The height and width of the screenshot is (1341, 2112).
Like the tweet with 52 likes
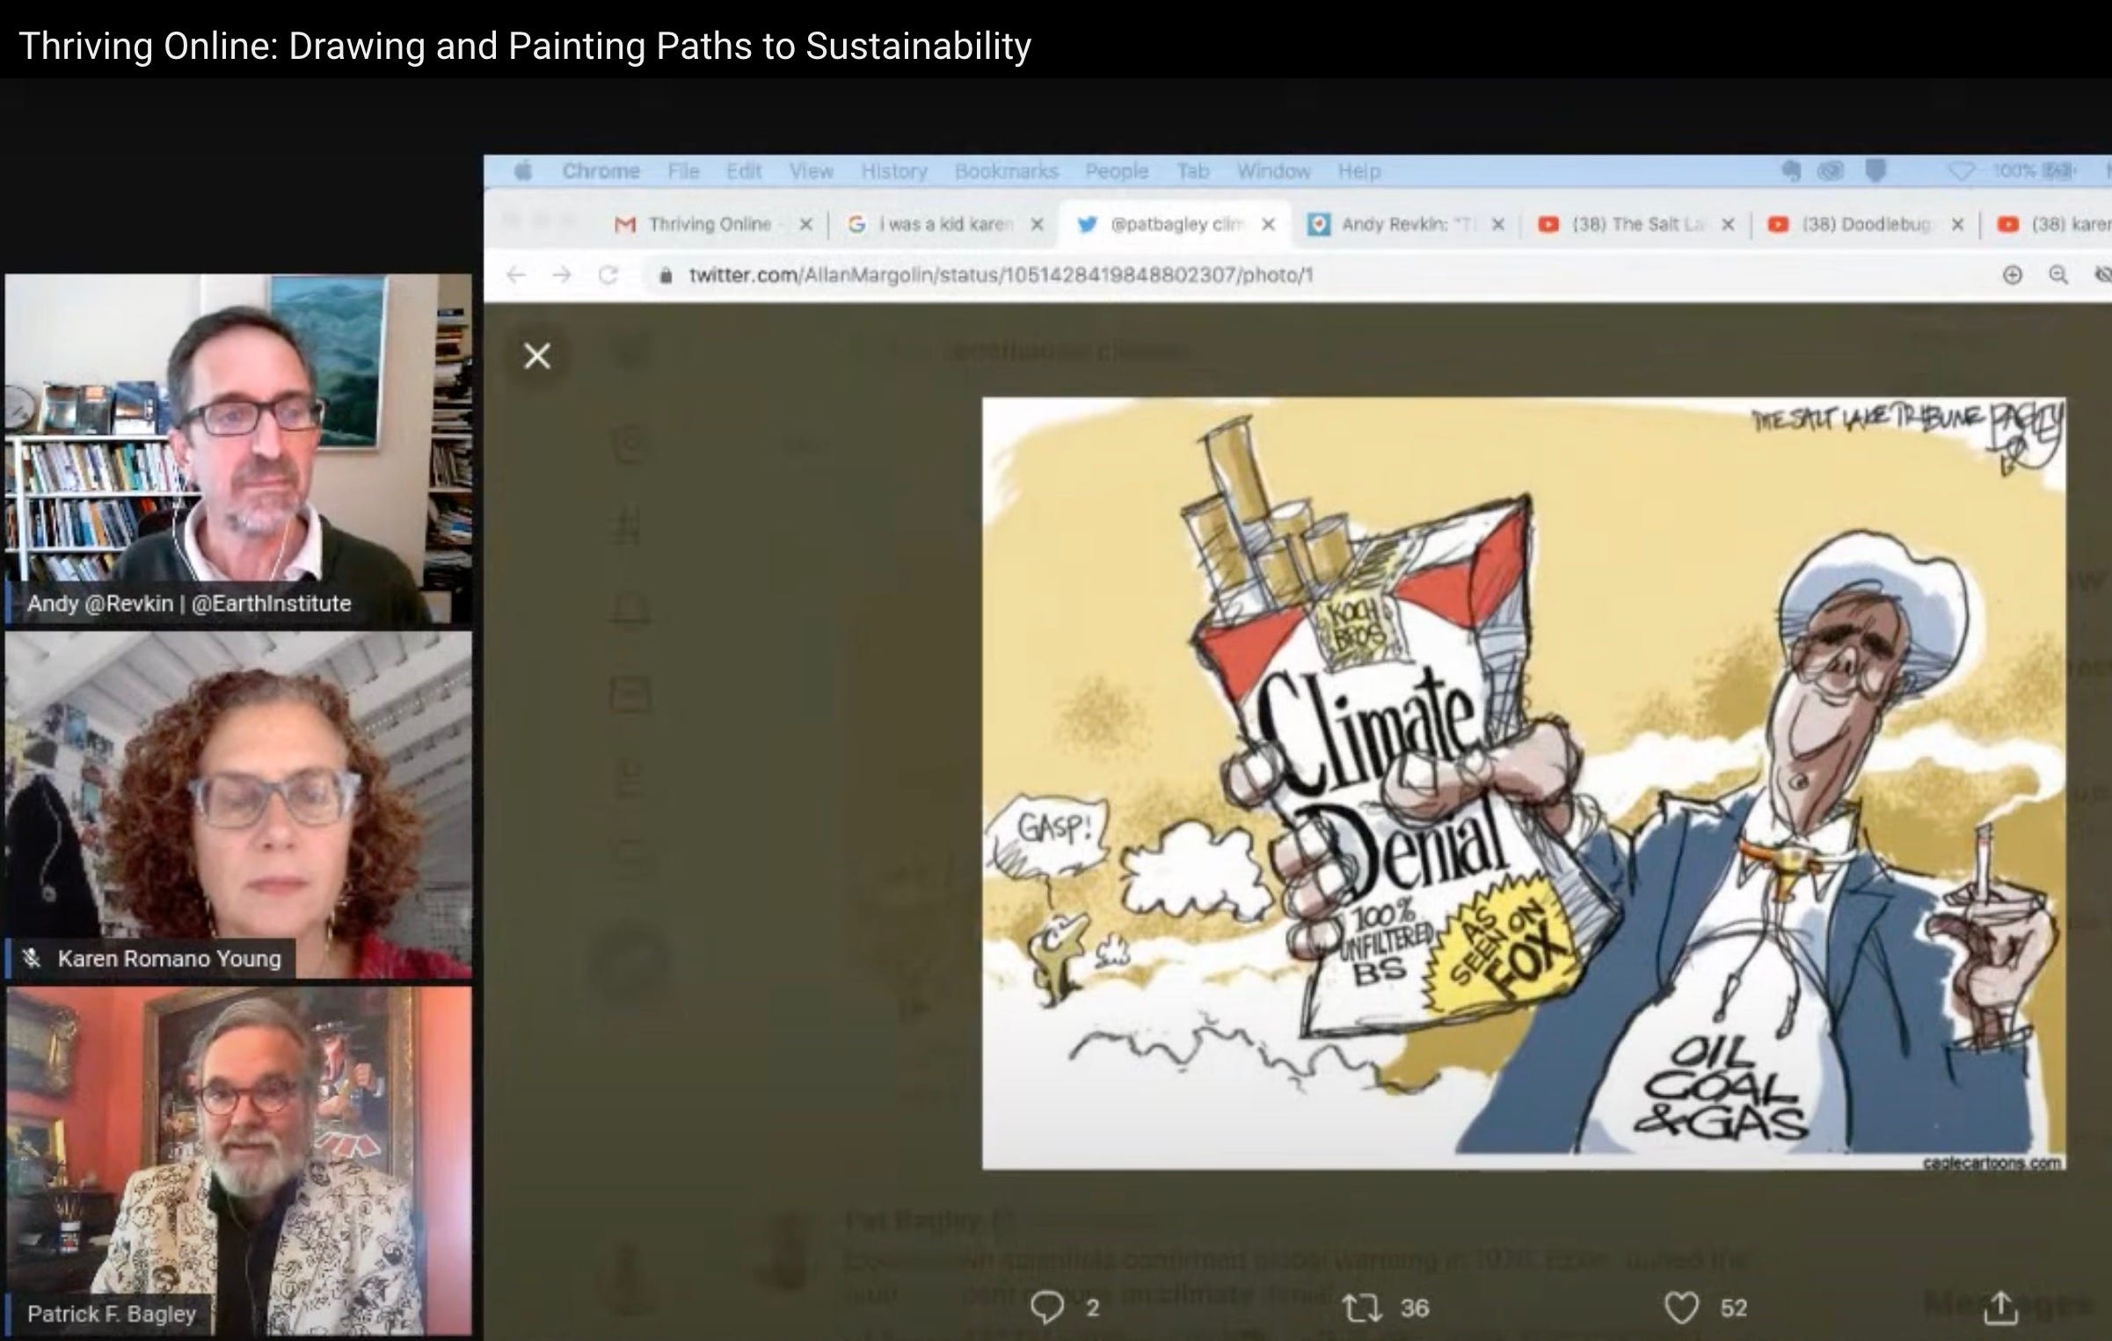click(x=1681, y=1308)
